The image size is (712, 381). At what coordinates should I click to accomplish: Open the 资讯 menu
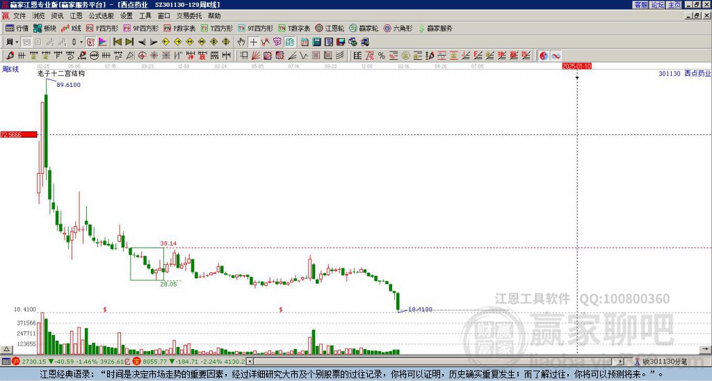tap(57, 16)
